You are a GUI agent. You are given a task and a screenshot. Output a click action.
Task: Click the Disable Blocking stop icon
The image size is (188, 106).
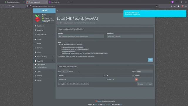click(36, 57)
